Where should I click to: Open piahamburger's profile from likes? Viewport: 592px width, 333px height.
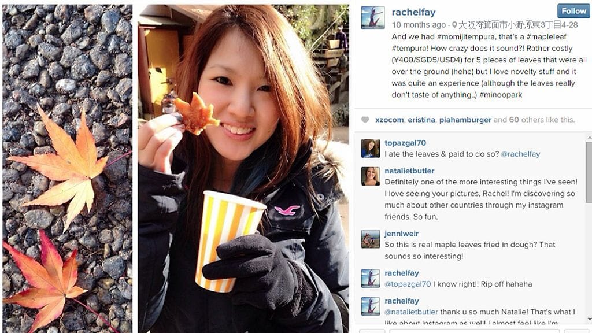click(x=465, y=120)
